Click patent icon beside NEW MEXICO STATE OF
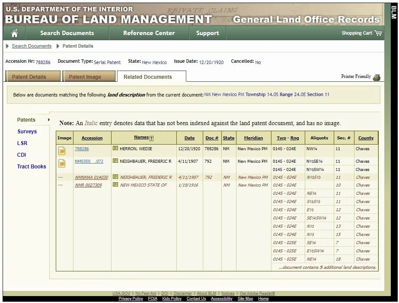Viewport: 399px width, 303px height. (115, 184)
